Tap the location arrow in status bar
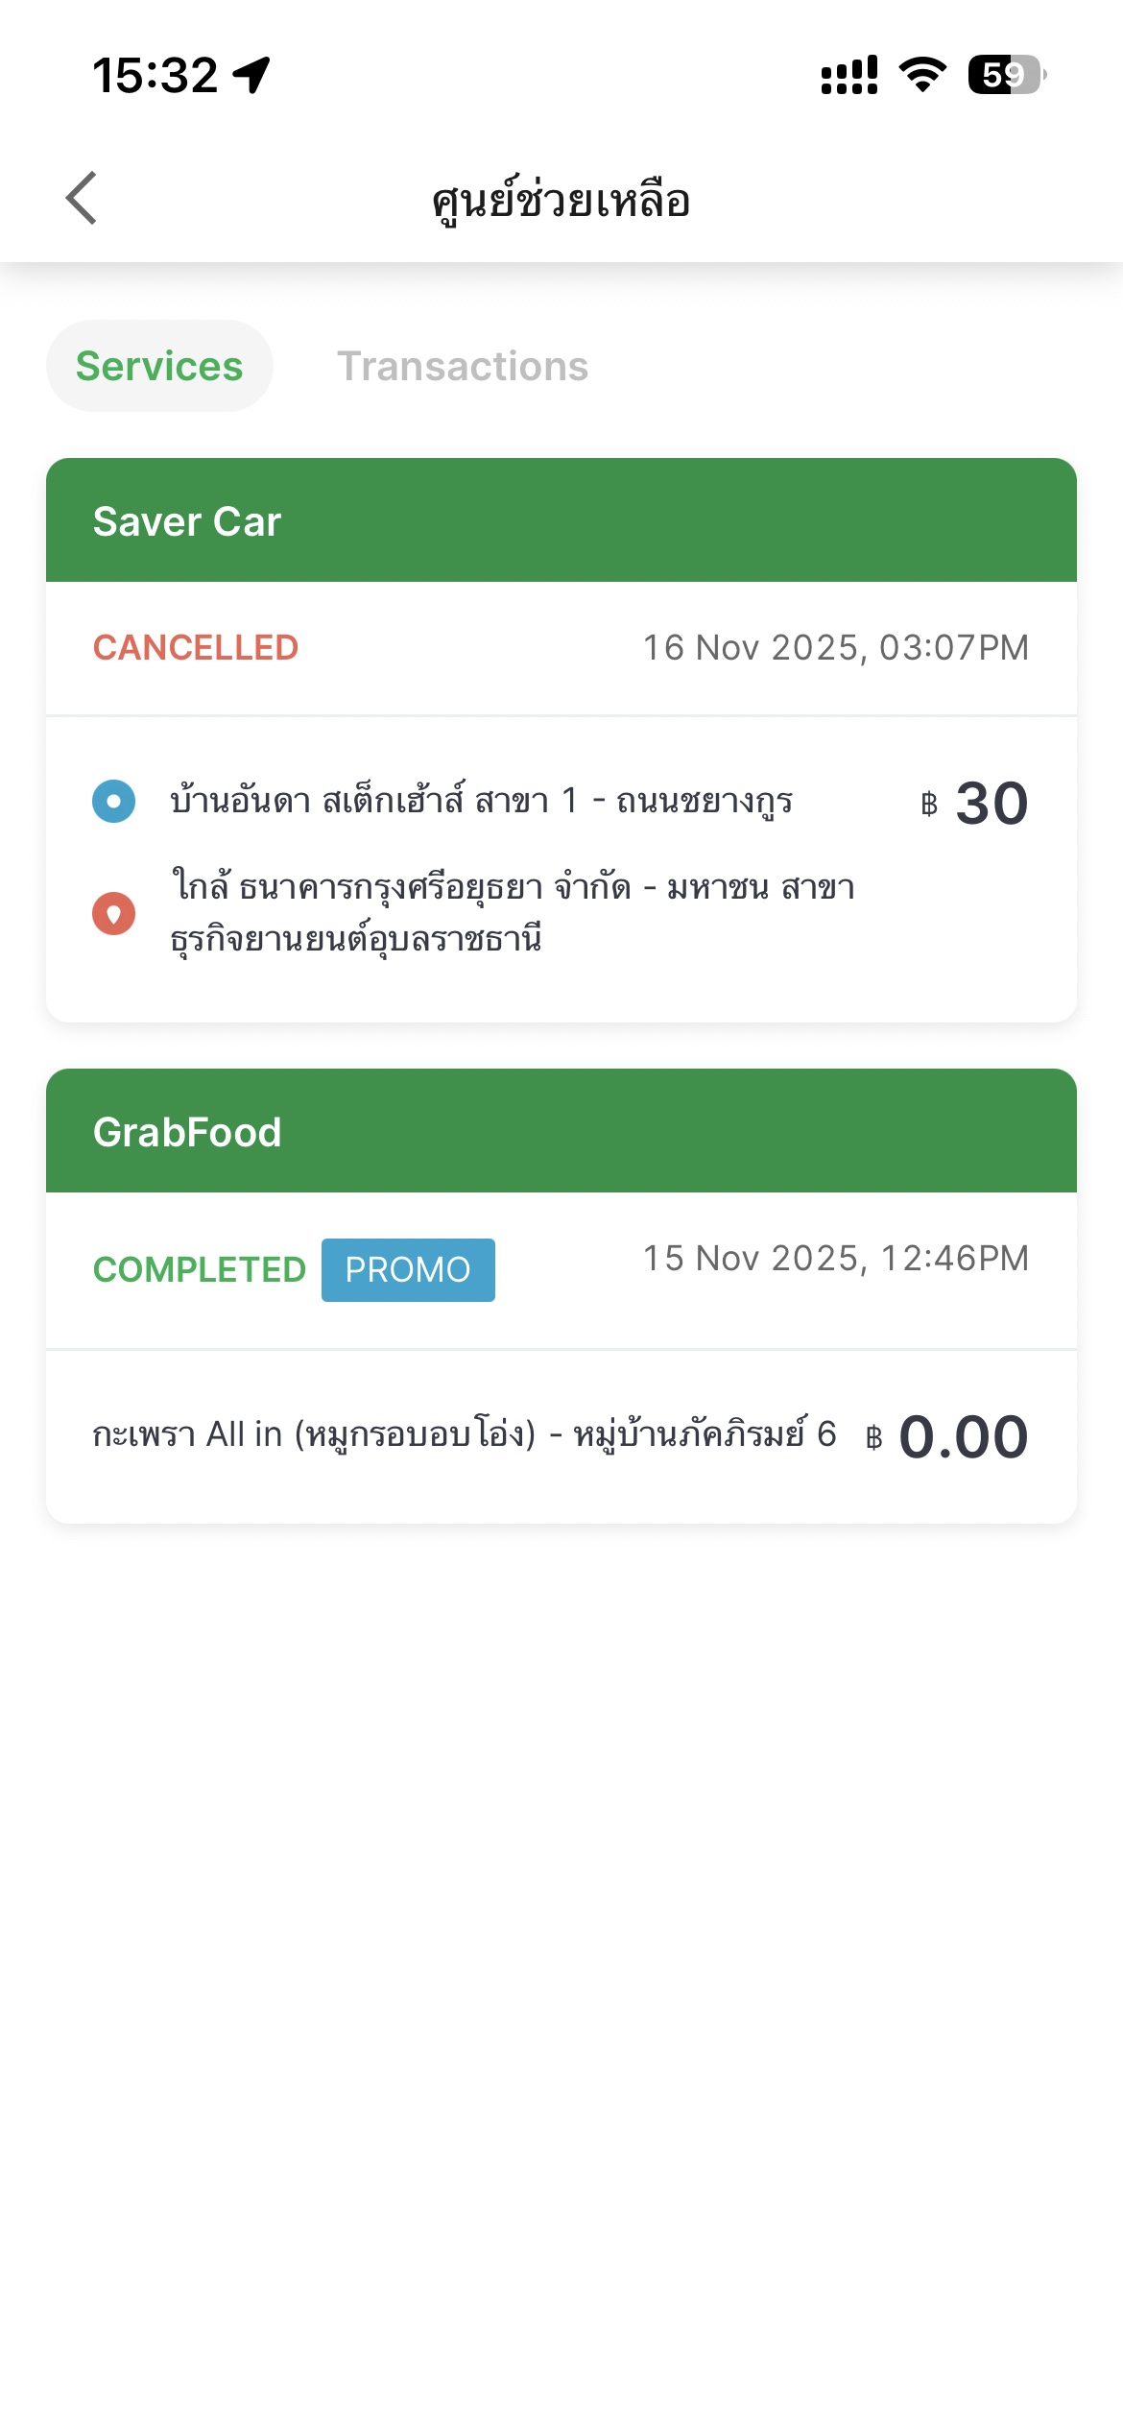Screen dimensions: 1123x2431 click(251, 75)
